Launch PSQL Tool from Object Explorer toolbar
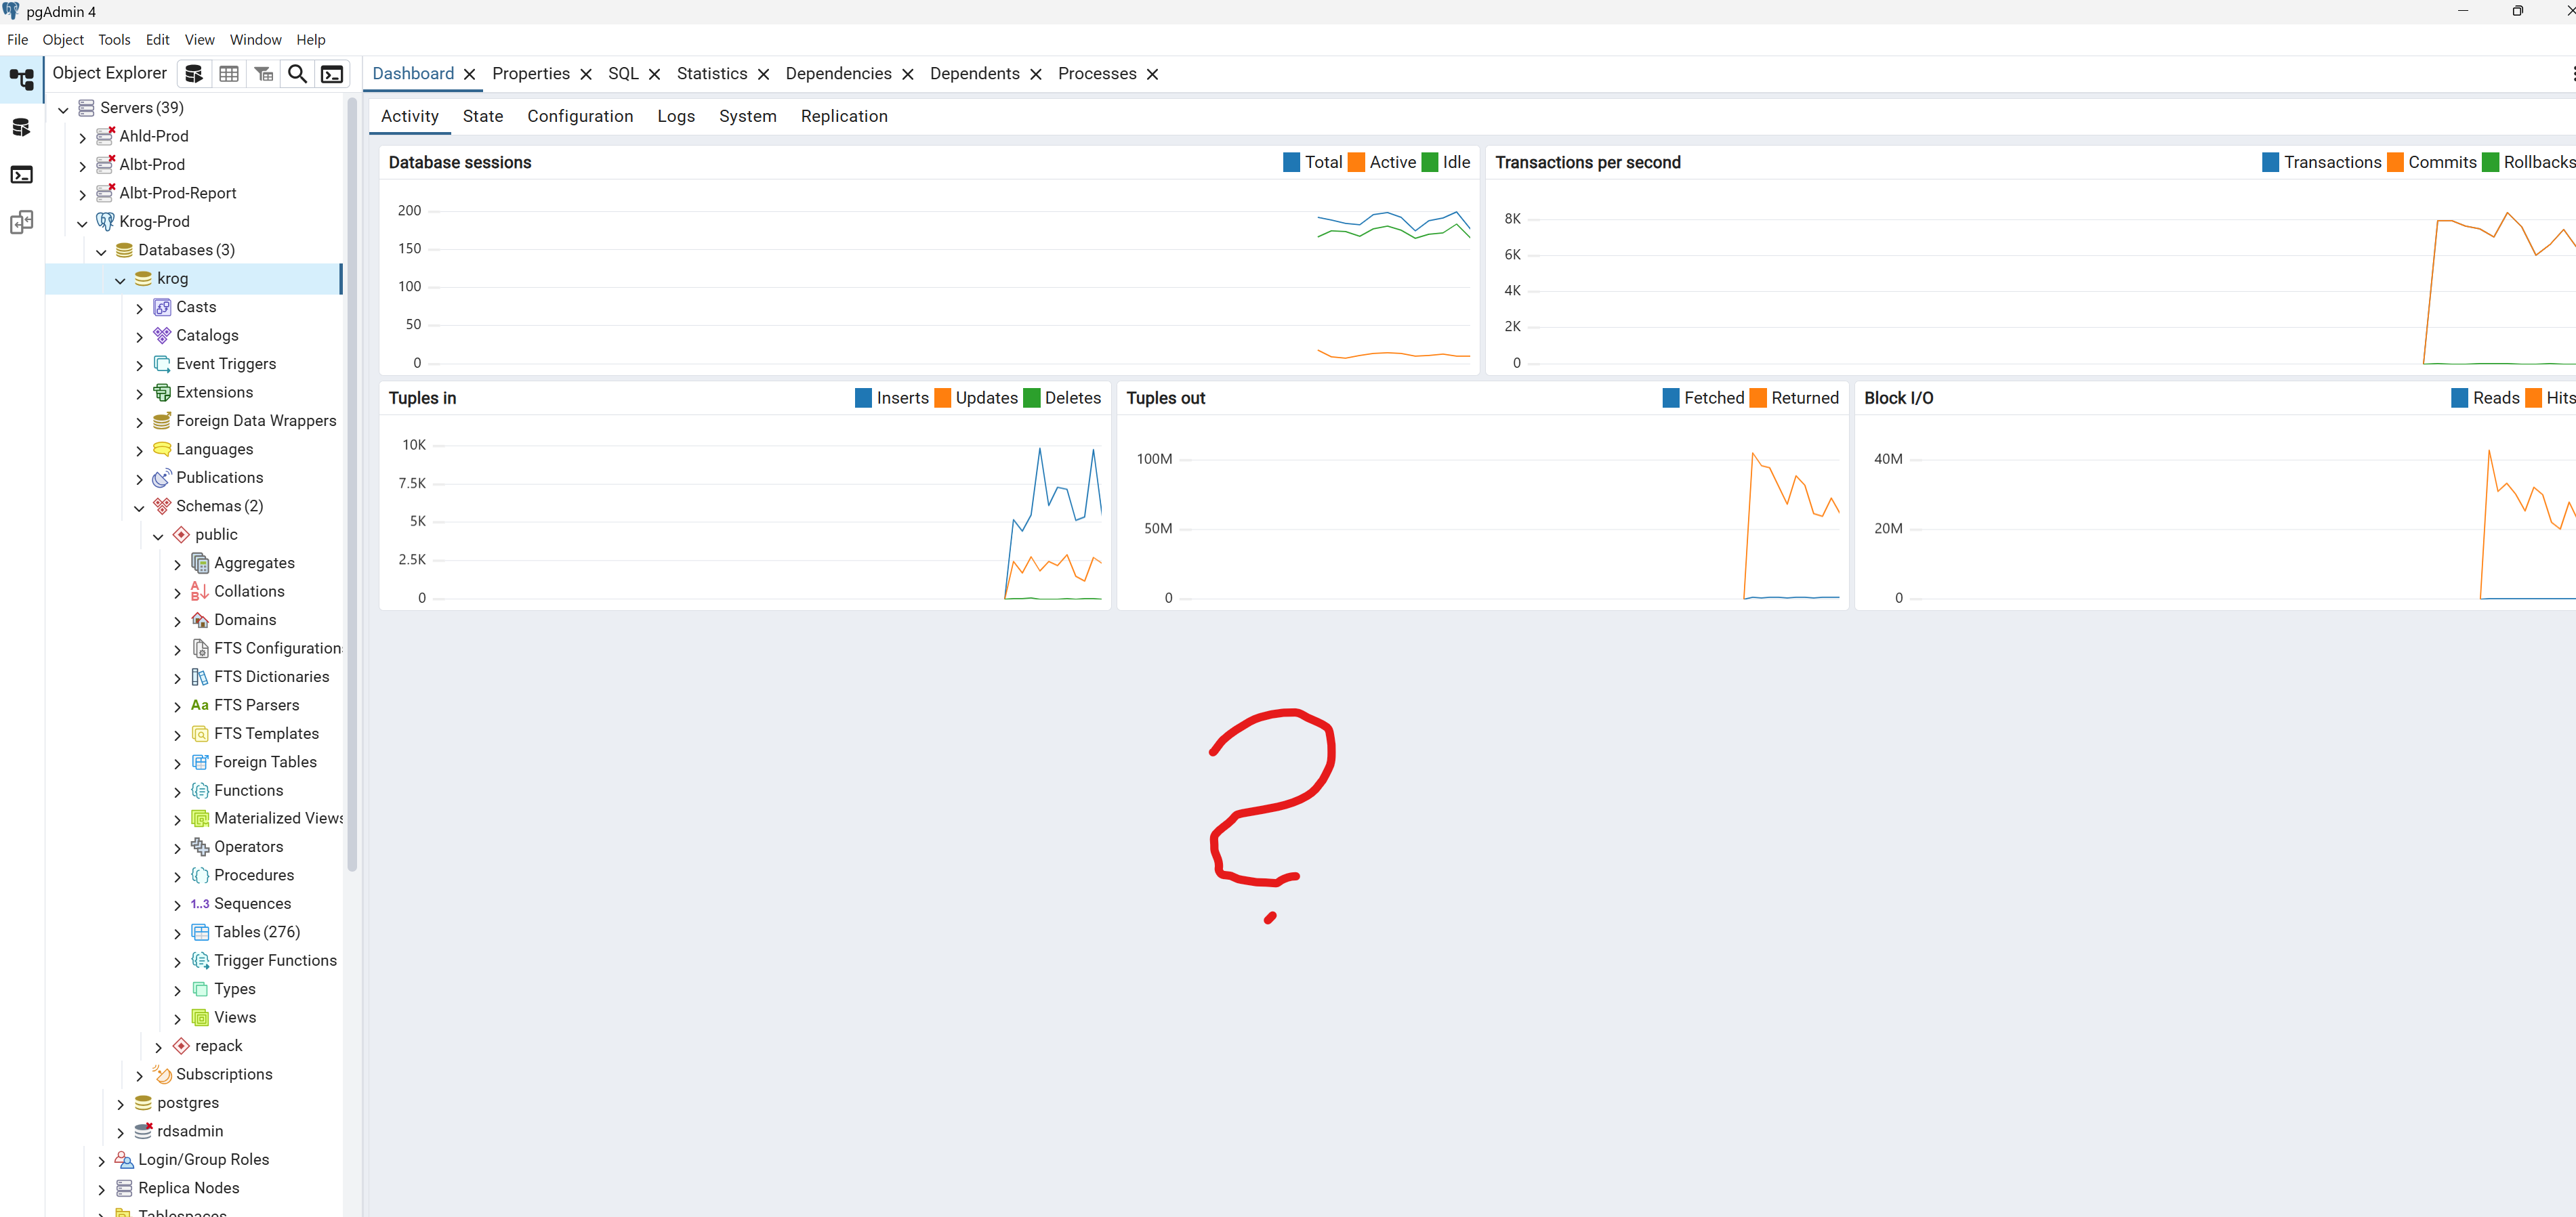 [x=332, y=74]
